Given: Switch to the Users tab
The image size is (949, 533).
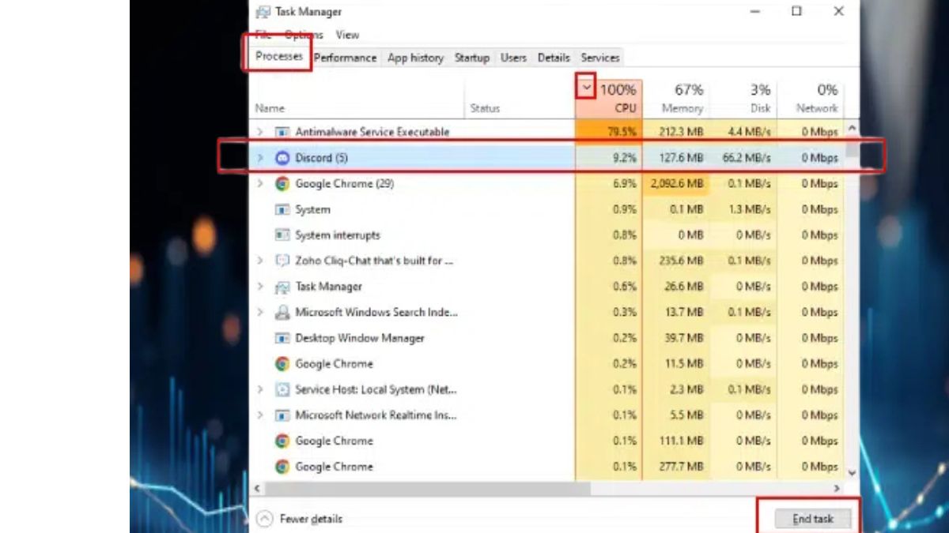Looking at the screenshot, I should pyautogui.click(x=514, y=58).
